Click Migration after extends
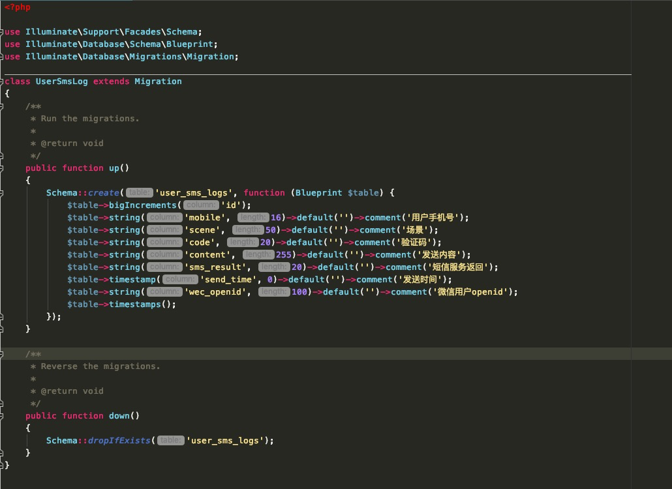 (158, 81)
